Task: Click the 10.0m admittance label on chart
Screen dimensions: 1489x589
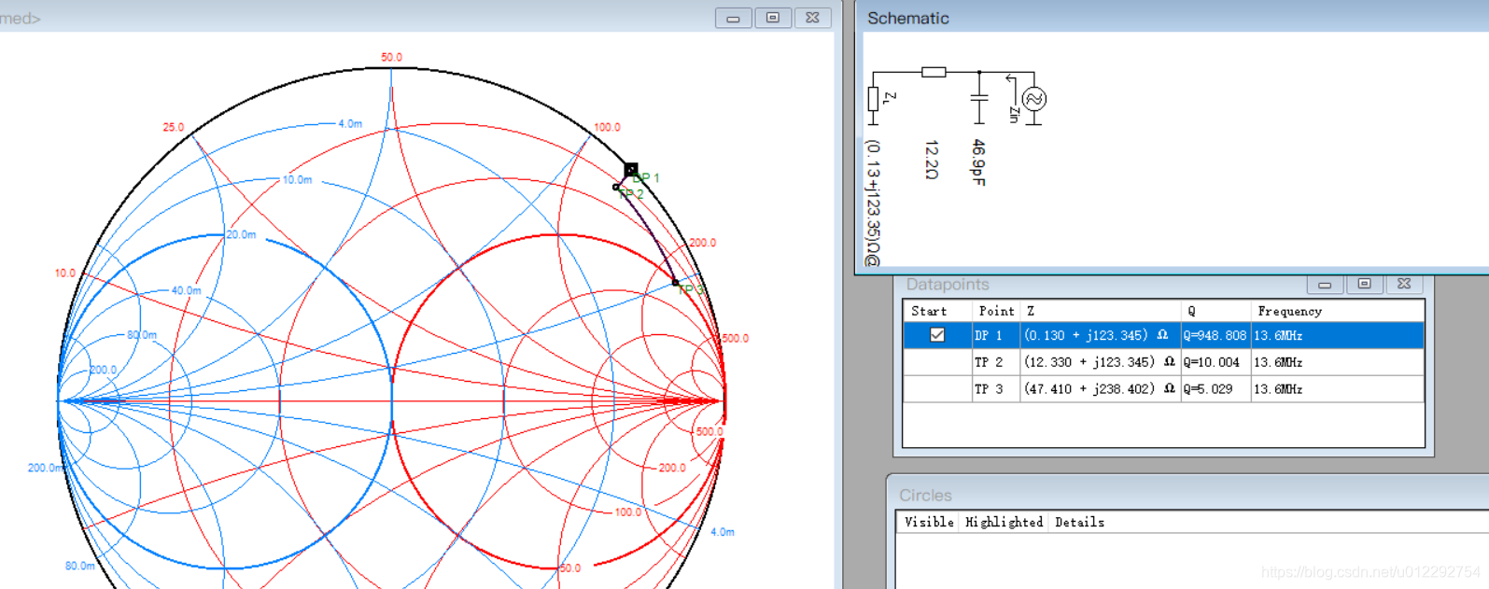Action: coord(297,180)
